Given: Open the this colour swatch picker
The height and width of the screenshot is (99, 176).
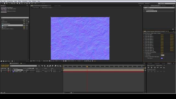Looking at the screenshot, I should (162, 58).
